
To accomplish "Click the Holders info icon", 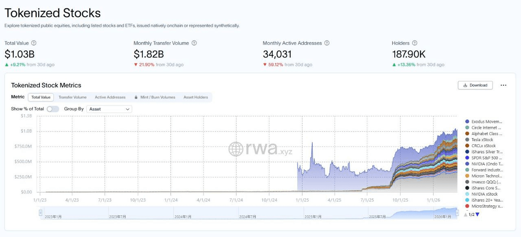I will pyautogui.click(x=414, y=43).
